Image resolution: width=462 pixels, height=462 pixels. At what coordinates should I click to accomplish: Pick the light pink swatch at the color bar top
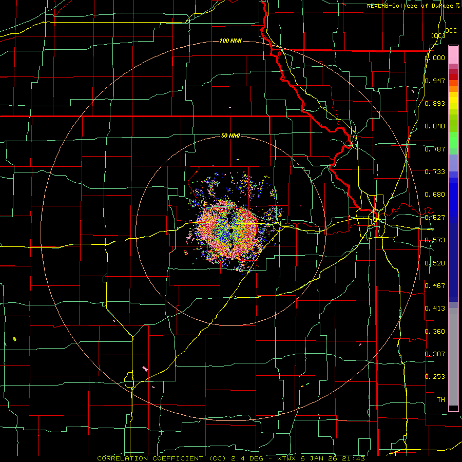point(453,55)
